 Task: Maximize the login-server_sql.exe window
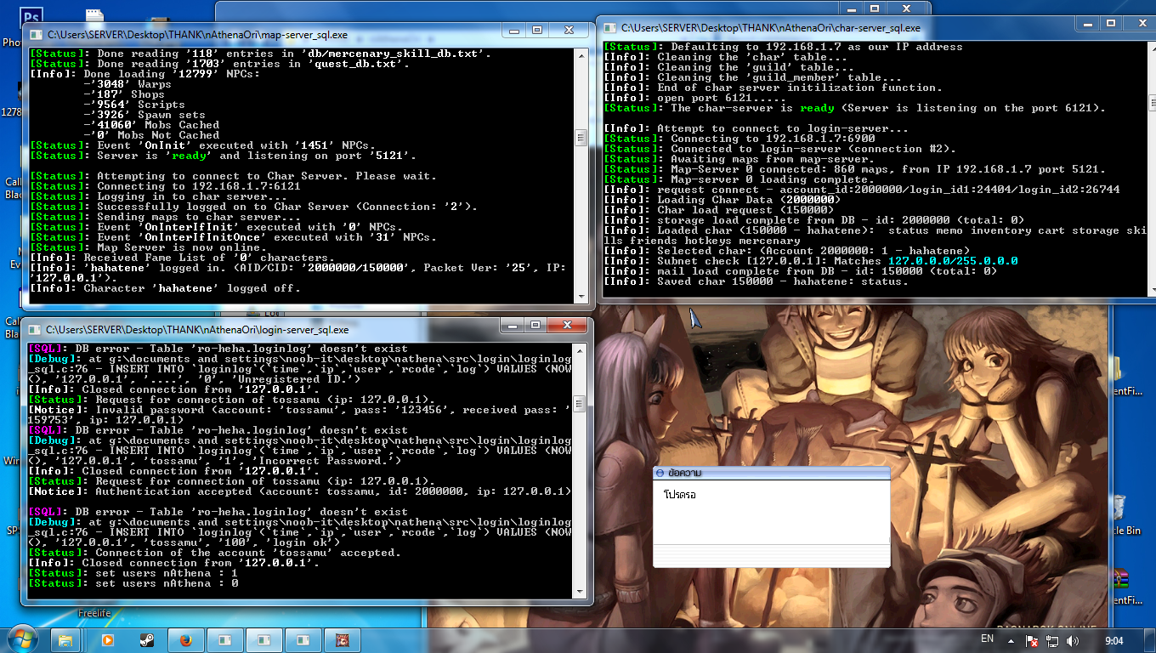click(x=535, y=324)
